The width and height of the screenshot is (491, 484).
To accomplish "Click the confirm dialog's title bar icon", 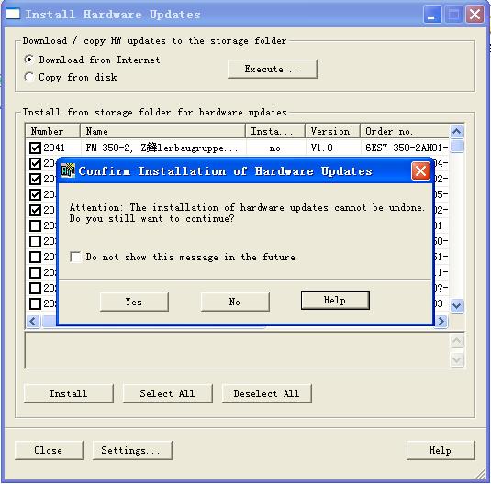I will (x=68, y=170).
